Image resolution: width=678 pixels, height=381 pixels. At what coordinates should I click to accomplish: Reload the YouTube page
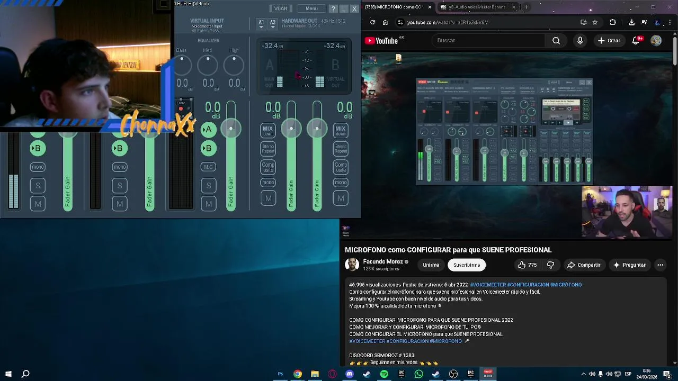[372, 22]
